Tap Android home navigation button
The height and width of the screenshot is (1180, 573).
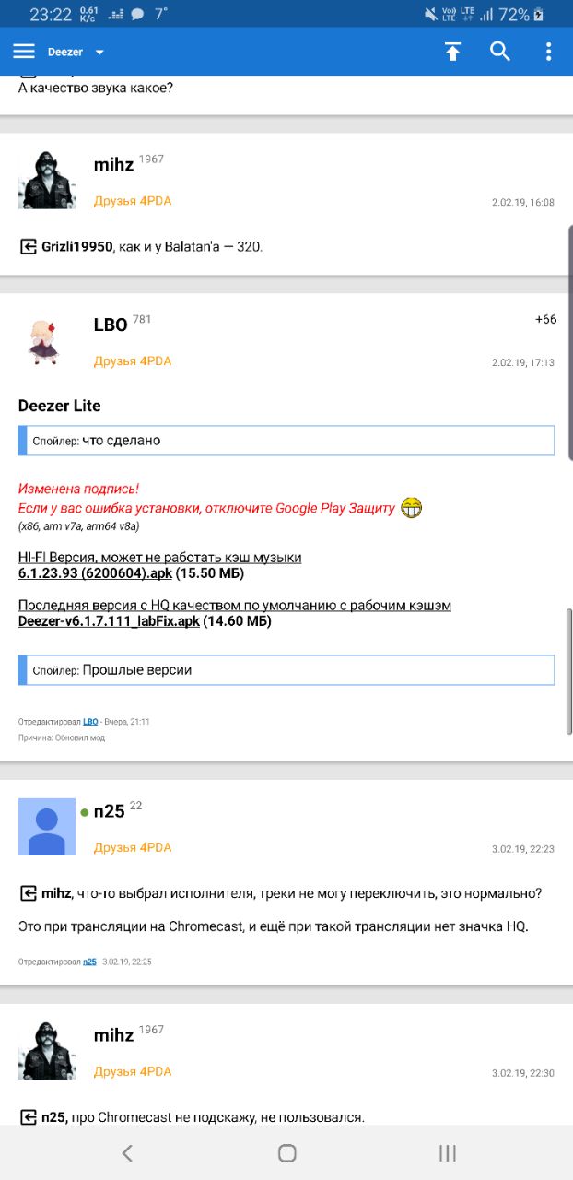286,1152
